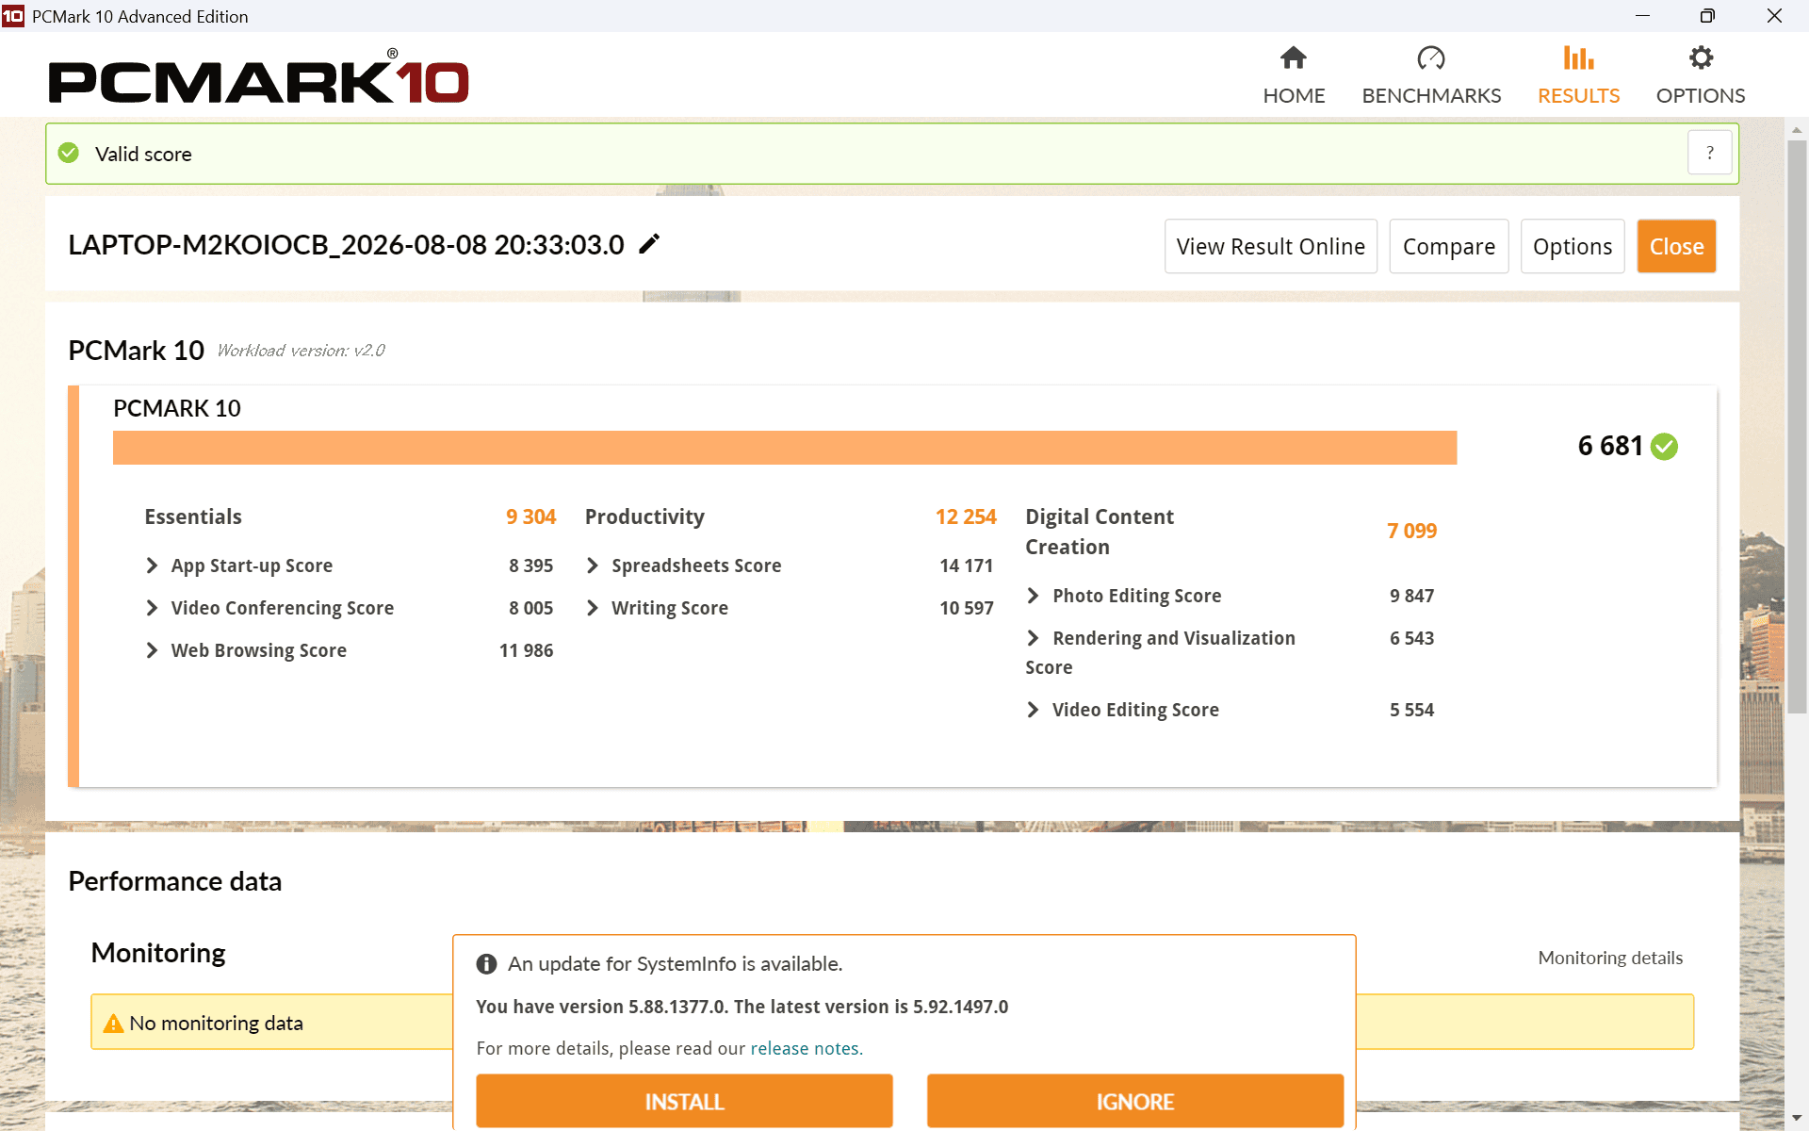Click the overall score 6 681

[x=1610, y=446]
